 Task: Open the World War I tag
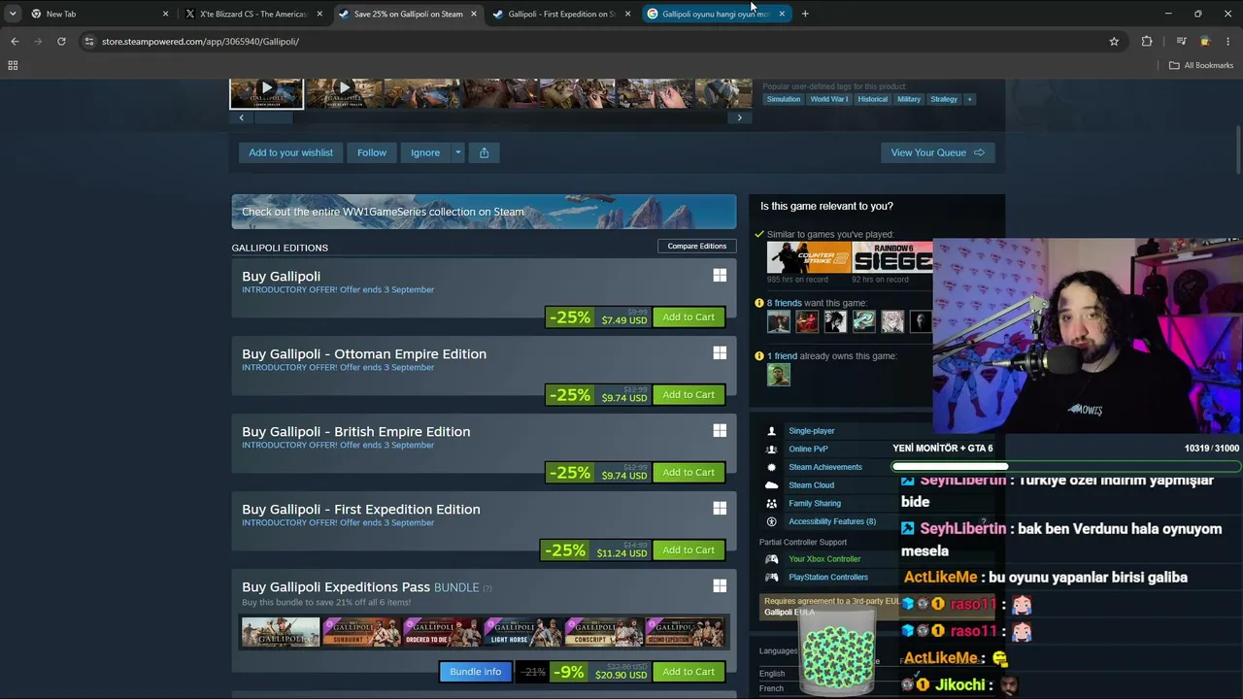click(828, 99)
